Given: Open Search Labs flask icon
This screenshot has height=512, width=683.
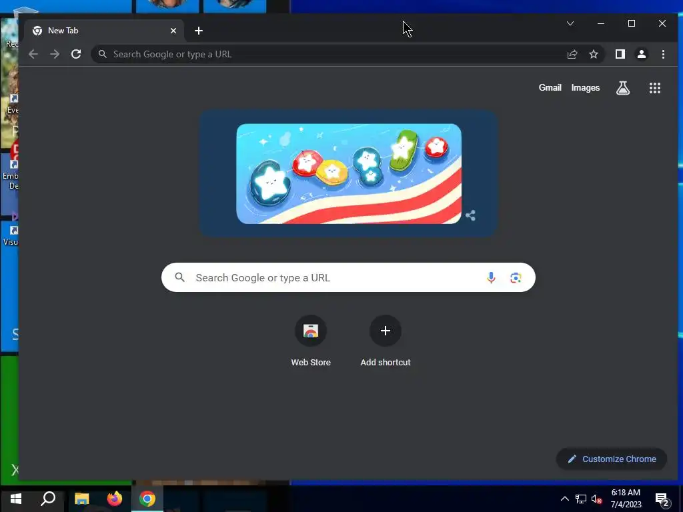Looking at the screenshot, I should click(x=623, y=88).
